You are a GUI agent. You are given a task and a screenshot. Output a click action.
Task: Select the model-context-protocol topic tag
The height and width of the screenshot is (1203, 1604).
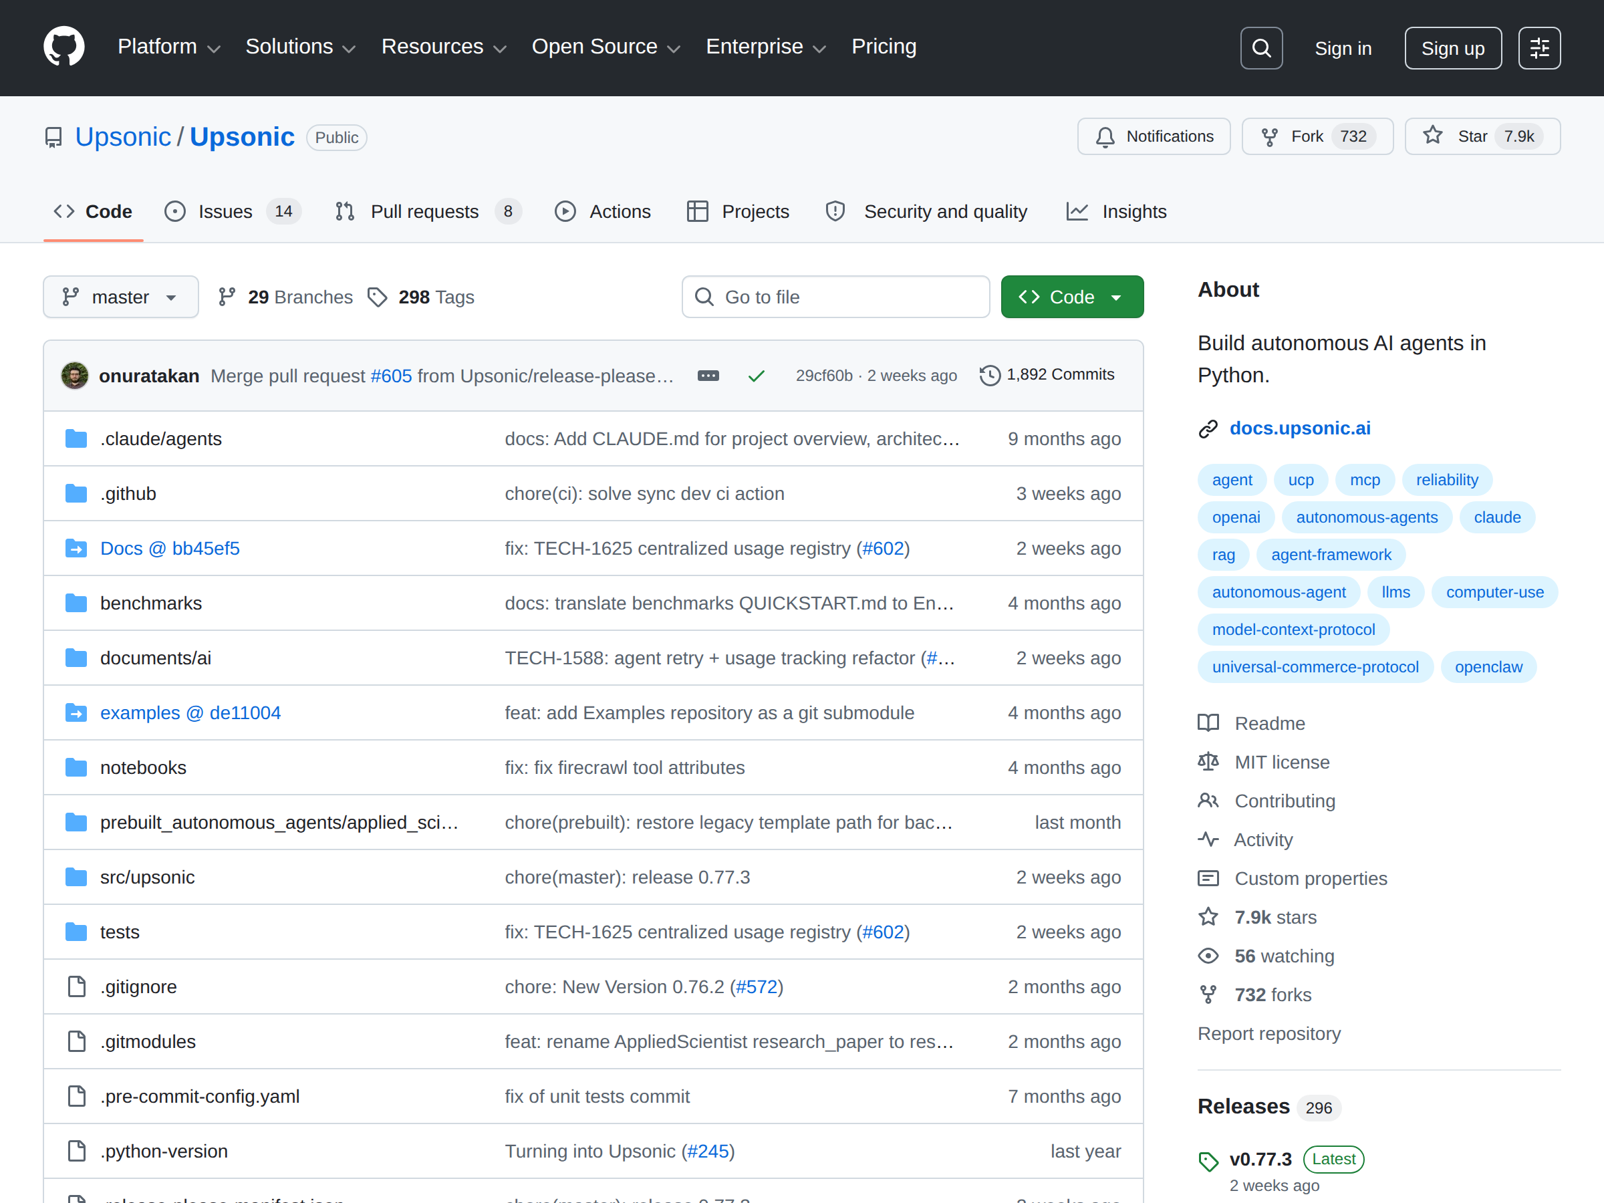[x=1293, y=630]
